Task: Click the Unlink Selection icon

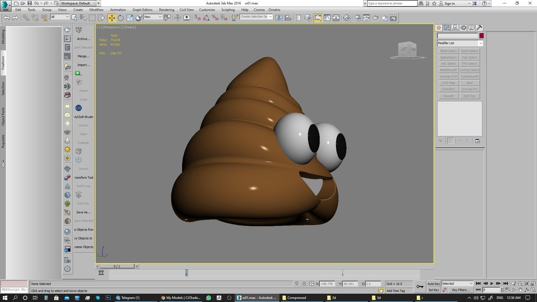Action: pyautogui.click(x=35, y=18)
